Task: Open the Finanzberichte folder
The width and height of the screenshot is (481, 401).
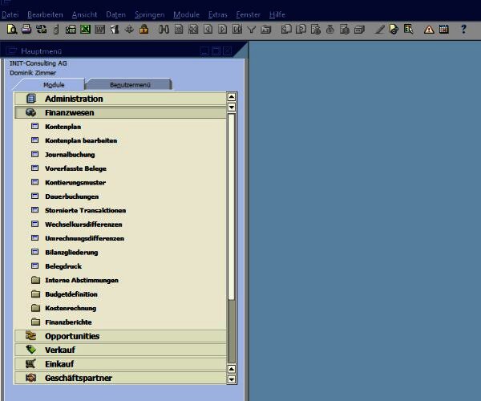Action: pos(68,322)
